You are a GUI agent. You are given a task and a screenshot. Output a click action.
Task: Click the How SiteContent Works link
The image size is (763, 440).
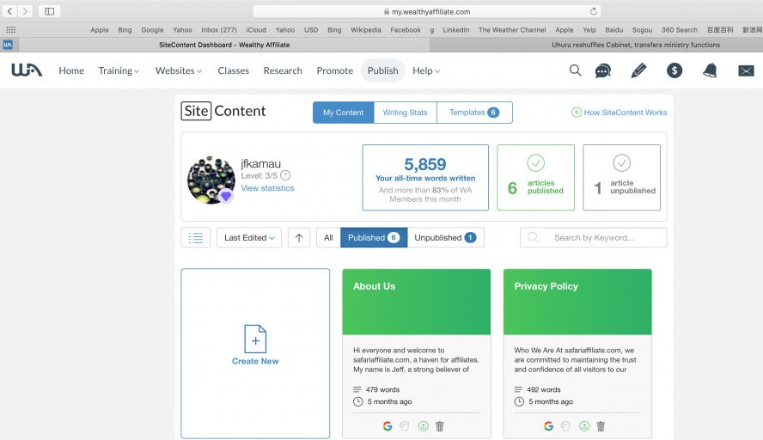click(626, 113)
